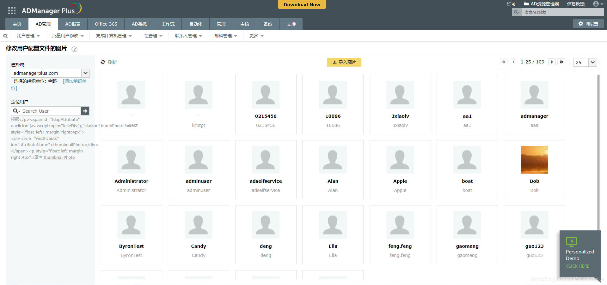Viewport: 607px width, 285px height.
Task: Go to the previous page of results
Action: click(x=514, y=62)
